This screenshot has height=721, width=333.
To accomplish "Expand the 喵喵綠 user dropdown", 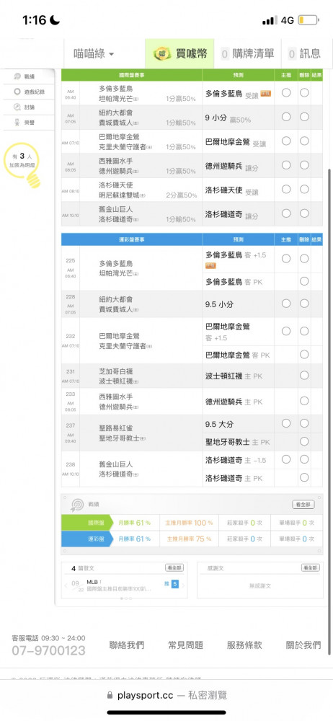I will coord(94,54).
